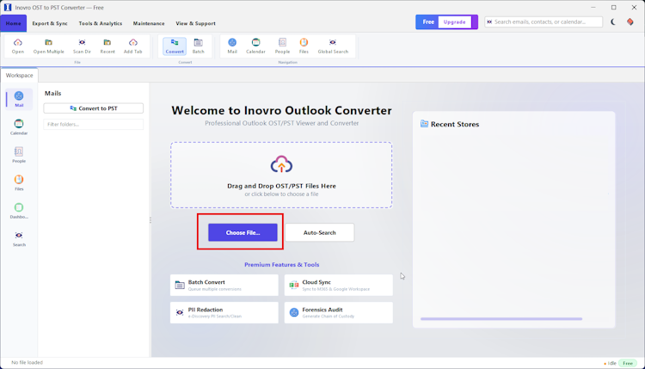Launch the Batch convert ribbon icon
The width and height of the screenshot is (645, 369).
click(199, 46)
